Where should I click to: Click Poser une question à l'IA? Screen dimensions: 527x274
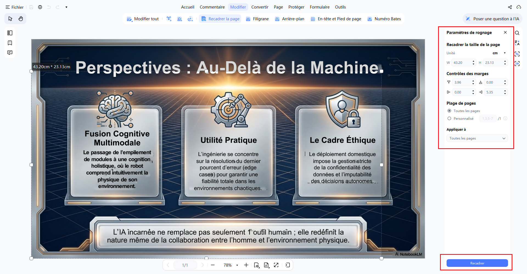[492, 19]
